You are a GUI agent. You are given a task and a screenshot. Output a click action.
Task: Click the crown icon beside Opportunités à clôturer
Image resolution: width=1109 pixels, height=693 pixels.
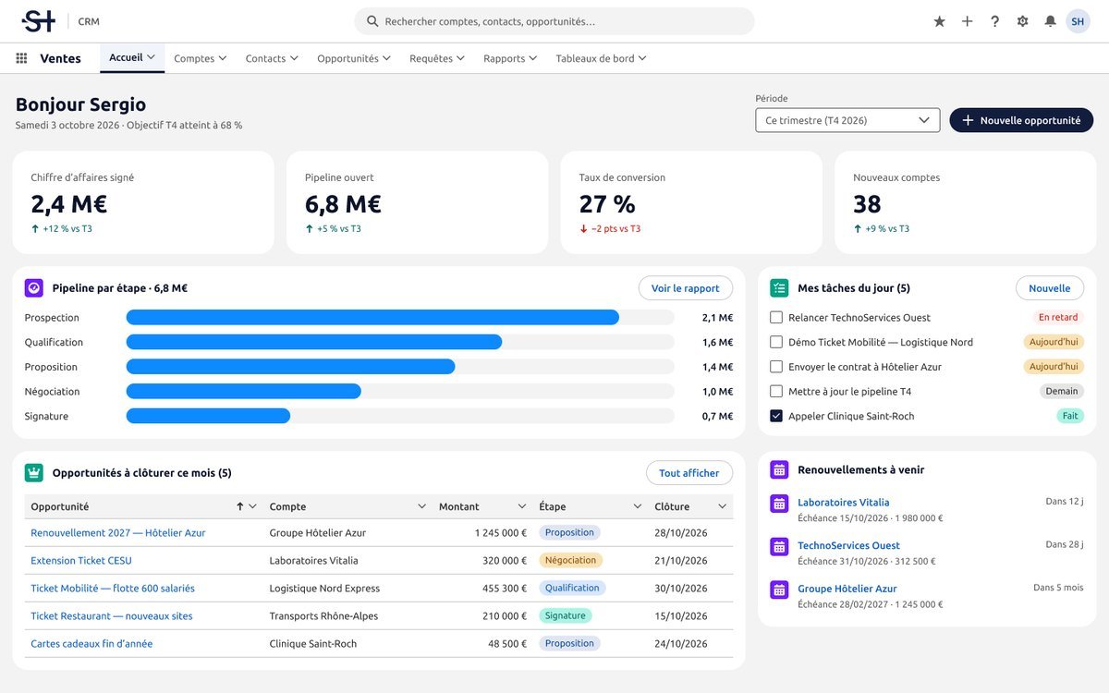click(34, 473)
